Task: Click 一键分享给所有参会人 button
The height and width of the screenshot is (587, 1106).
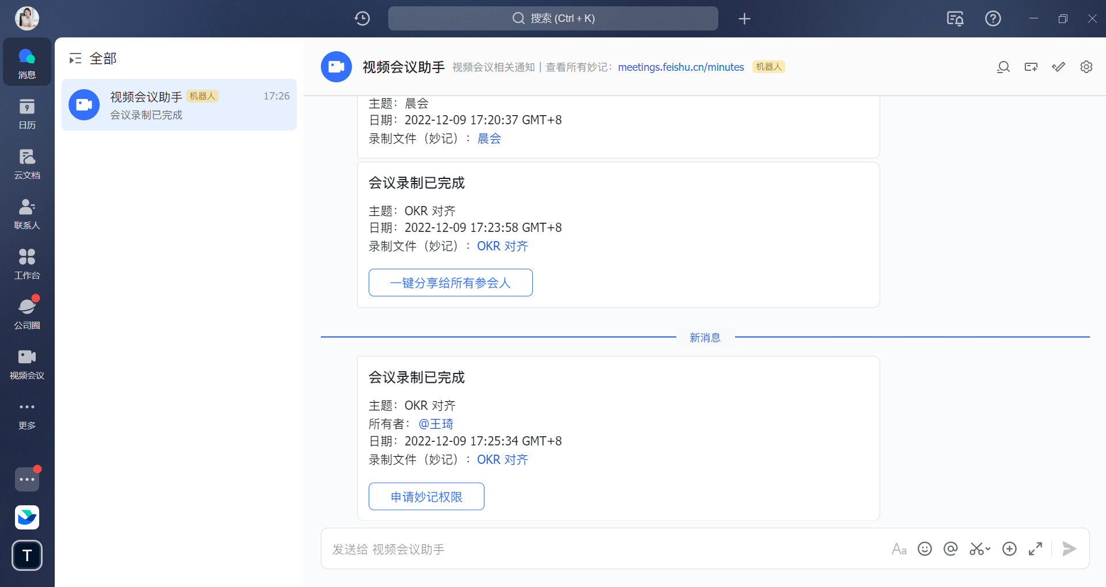Action: click(450, 283)
